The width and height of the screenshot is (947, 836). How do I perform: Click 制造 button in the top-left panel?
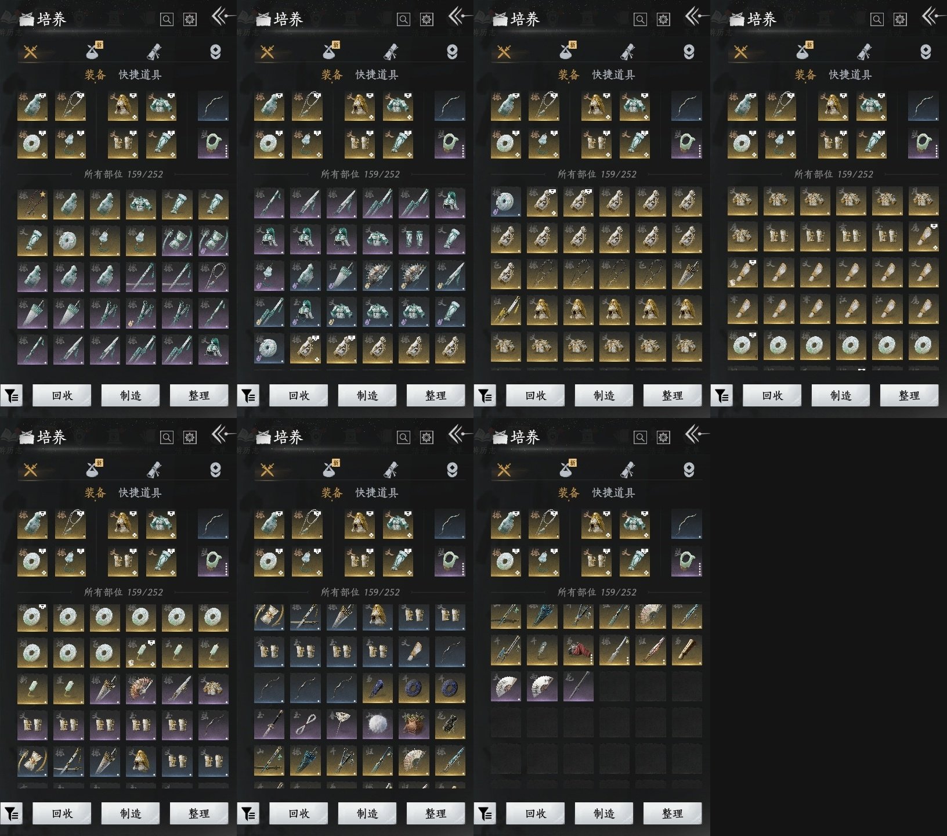131,395
